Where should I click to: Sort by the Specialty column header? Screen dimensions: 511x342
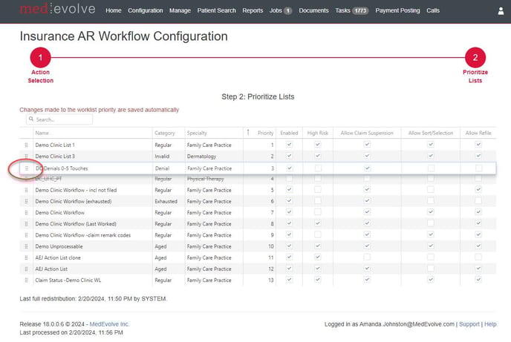click(x=198, y=133)
